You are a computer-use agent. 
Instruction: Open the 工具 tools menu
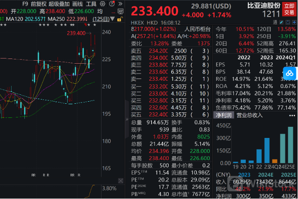(x=91, y=4)
